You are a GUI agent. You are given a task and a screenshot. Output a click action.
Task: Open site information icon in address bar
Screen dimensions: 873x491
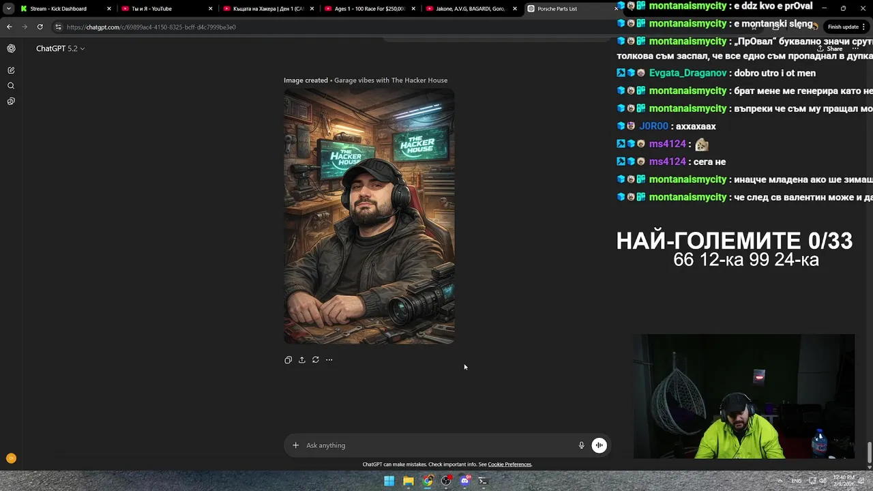(x=59, y=27)
